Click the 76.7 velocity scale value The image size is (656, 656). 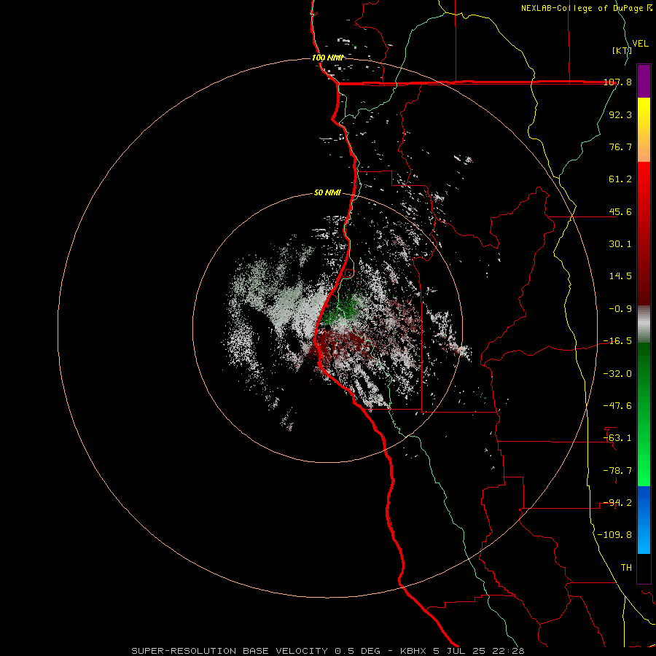pyautogui.click(x=620, y=147)
